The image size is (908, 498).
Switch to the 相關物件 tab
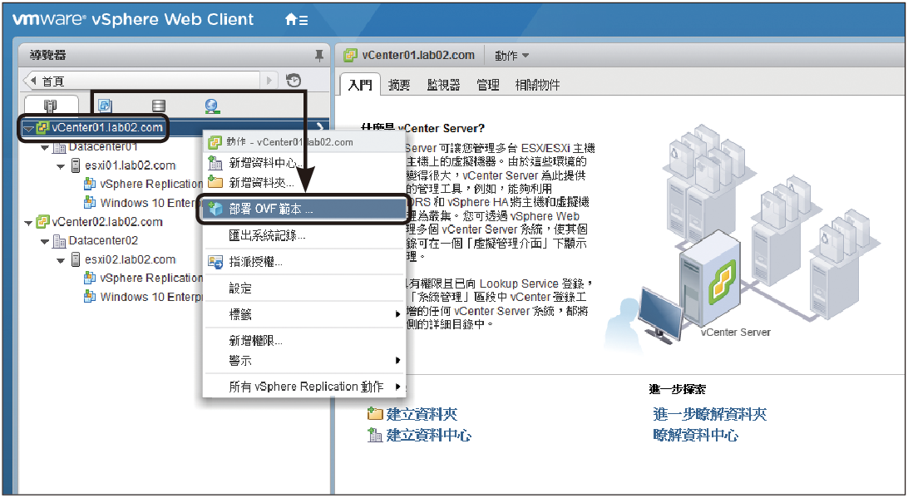click(537, 85)
